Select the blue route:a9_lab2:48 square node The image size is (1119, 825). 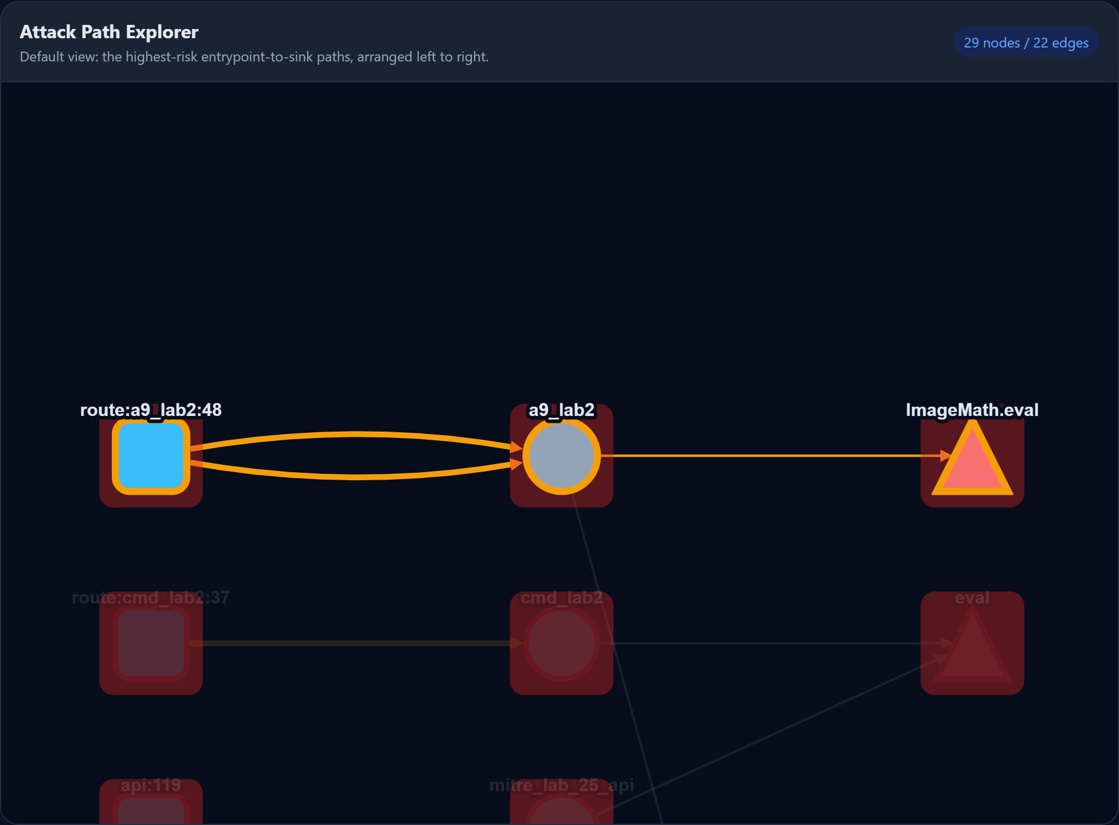click(151, 456)
